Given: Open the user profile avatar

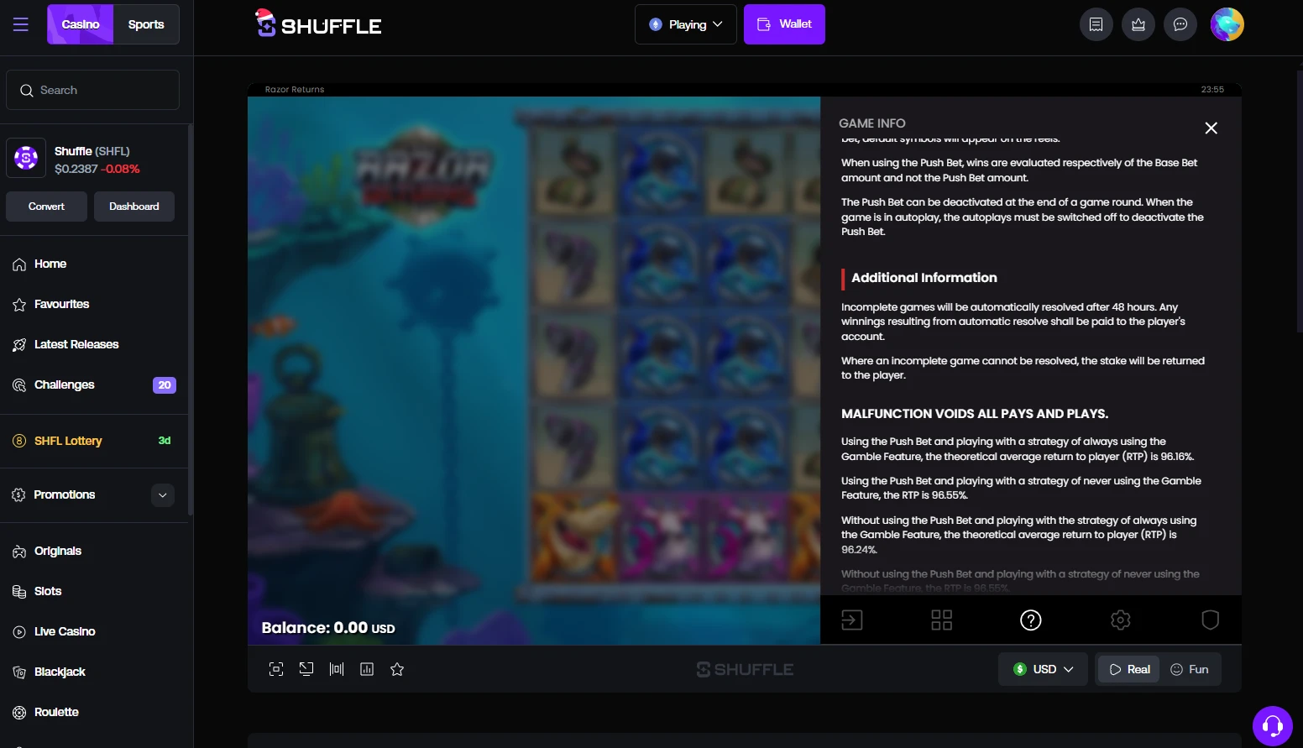Looking at the screenshot, I should pyautogui.click(x=1227, y=24).
